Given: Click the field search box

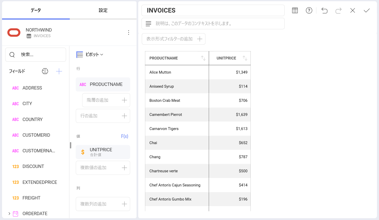Looking at the screenshot, I should [x=36, y=55].
